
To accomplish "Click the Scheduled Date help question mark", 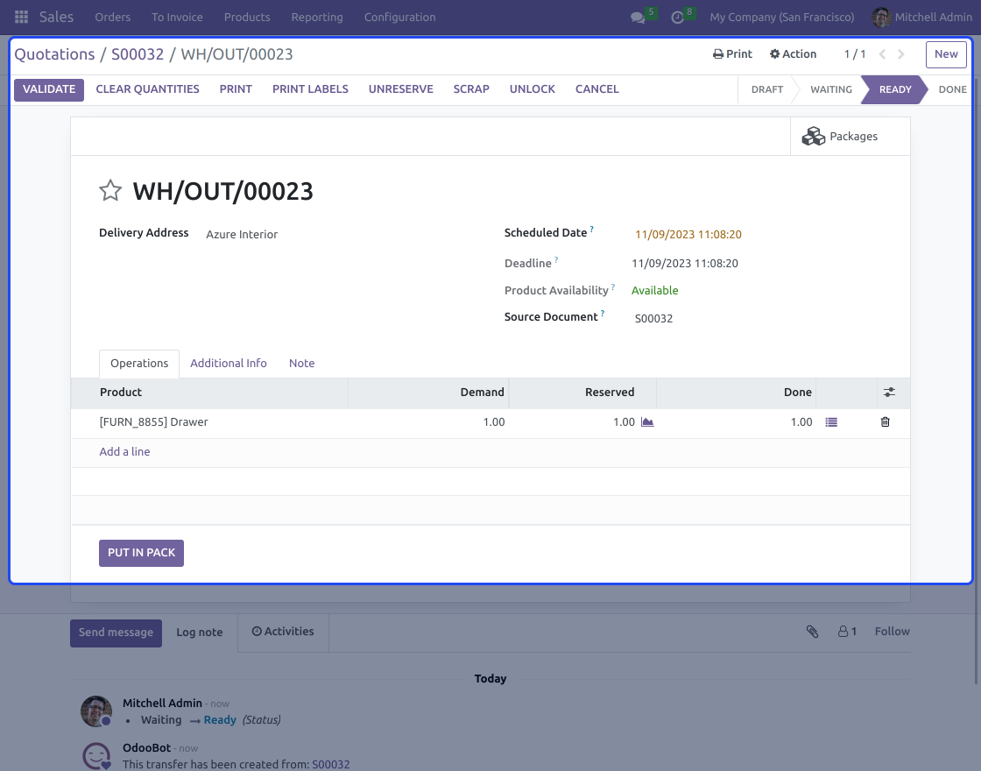I will (x=592, y=229).
